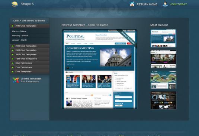
Task: Collapse the 2010 Club Templates section
Action: click(29, 26)
